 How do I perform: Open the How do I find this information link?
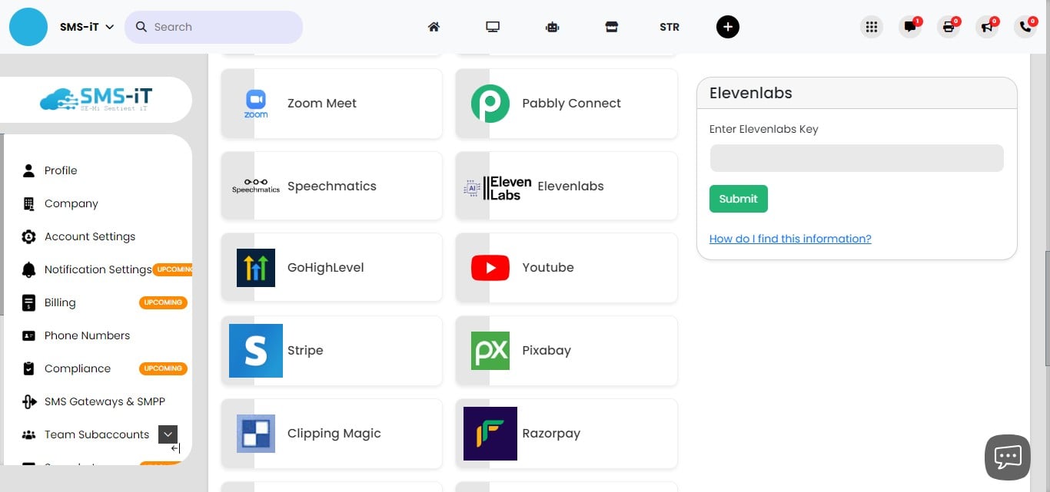[x=790, y=239]
